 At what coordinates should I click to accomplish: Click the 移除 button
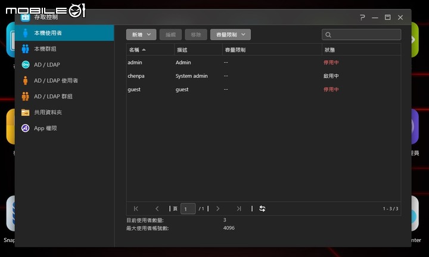[x=196, y=35]
